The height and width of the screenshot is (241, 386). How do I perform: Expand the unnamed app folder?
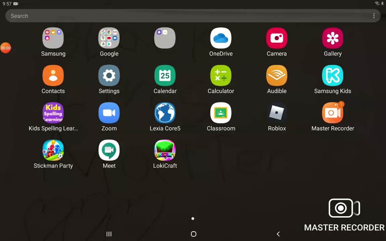pos(165,38)
